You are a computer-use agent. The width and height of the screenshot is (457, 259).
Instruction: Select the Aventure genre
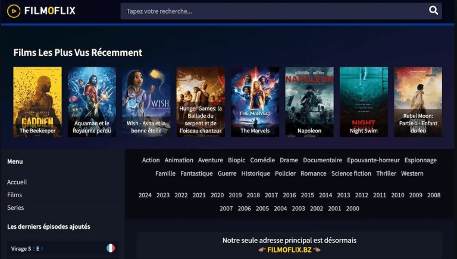tap(211, 160)
